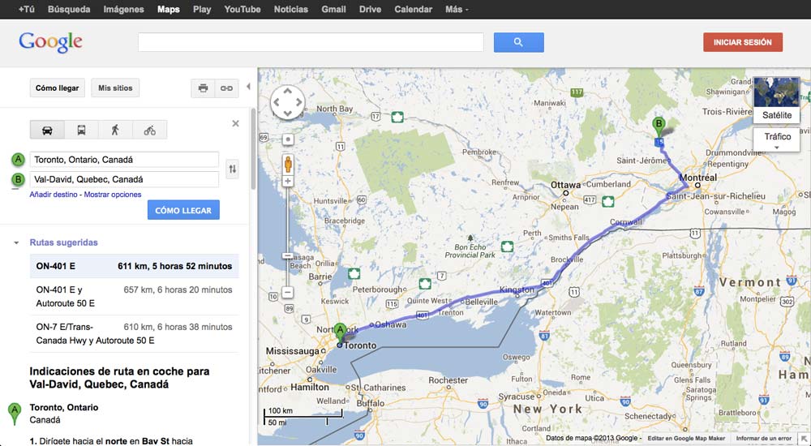Click the Street View pegman icon

coord(288,164)
